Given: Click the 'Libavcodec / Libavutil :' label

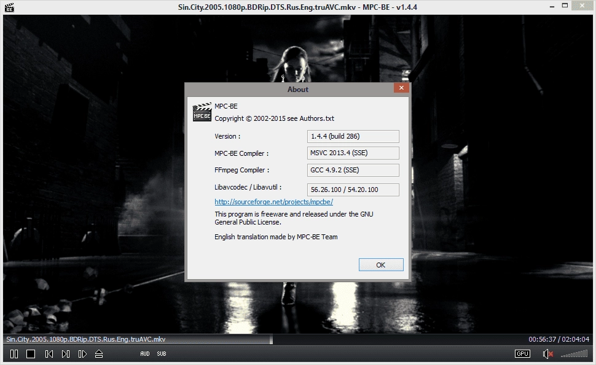Looking at the screenshot, I should [248, 187].
